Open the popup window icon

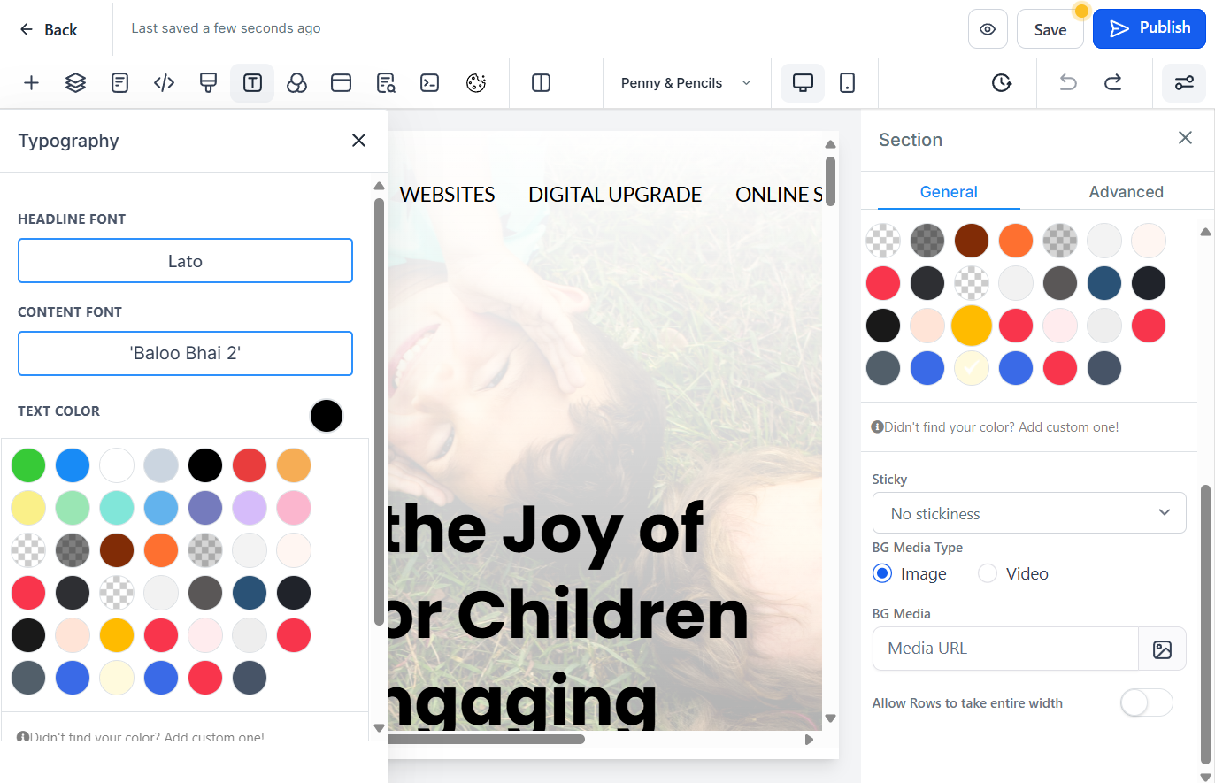(x=341, y=83)
